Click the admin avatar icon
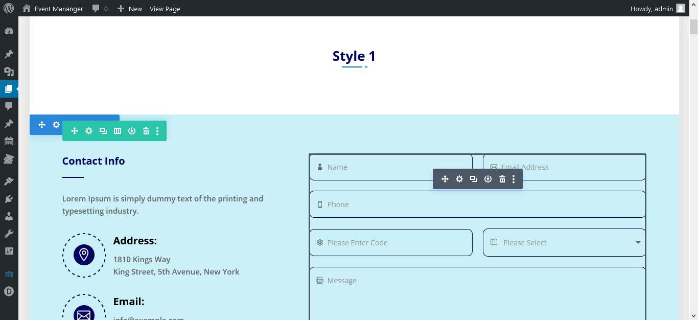The height and width of the screenshot is (320, 698). 681,8
